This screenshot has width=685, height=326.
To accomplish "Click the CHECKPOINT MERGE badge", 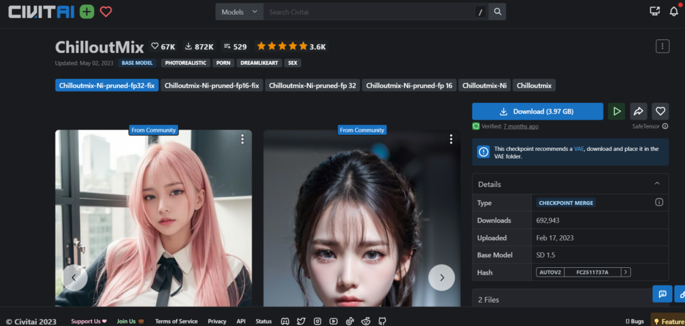I will click(566, 203).
